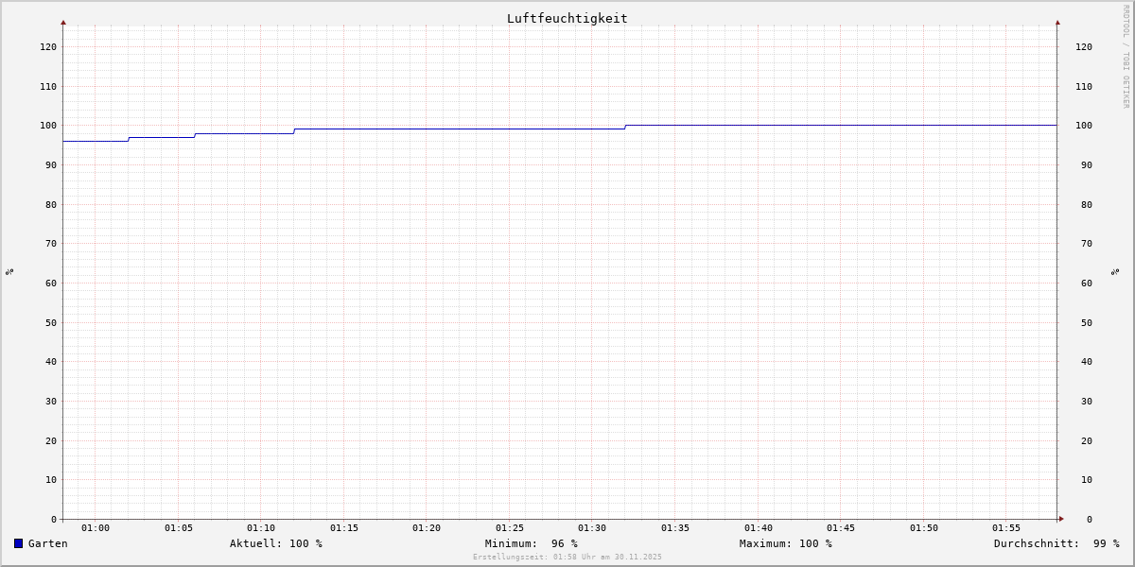Click the 01:25 time axis label
Screen dimensions: 1135x567
(x=510, y=528)
